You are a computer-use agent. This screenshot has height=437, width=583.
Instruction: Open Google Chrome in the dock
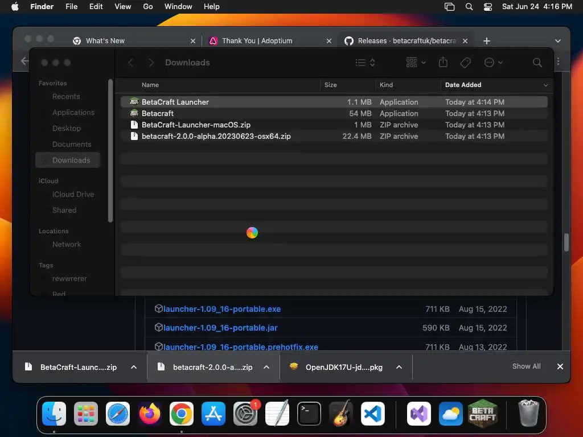pos(182,414)
